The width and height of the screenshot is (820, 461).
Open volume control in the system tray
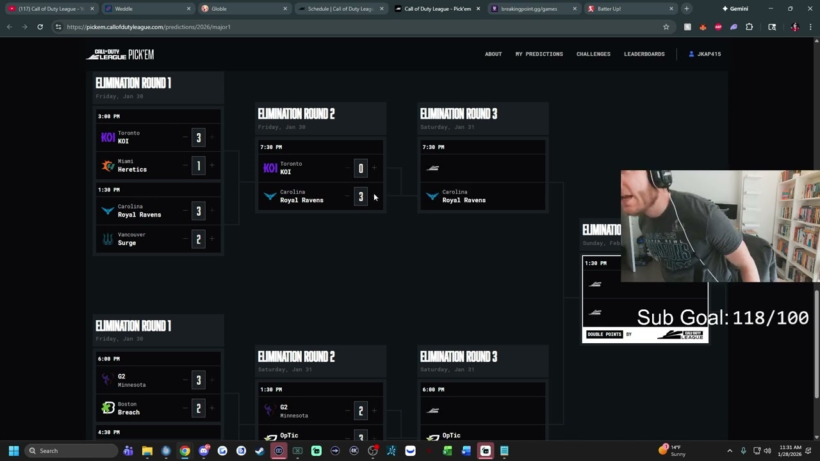[x=767, y=451]
